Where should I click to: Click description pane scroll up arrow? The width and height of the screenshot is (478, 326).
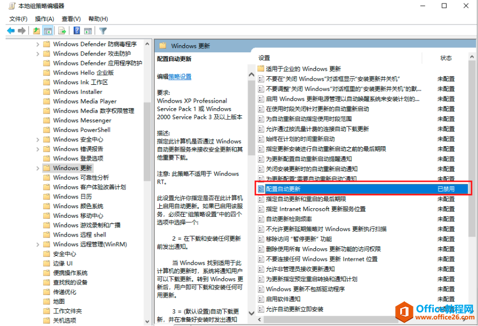click(252, 75)
